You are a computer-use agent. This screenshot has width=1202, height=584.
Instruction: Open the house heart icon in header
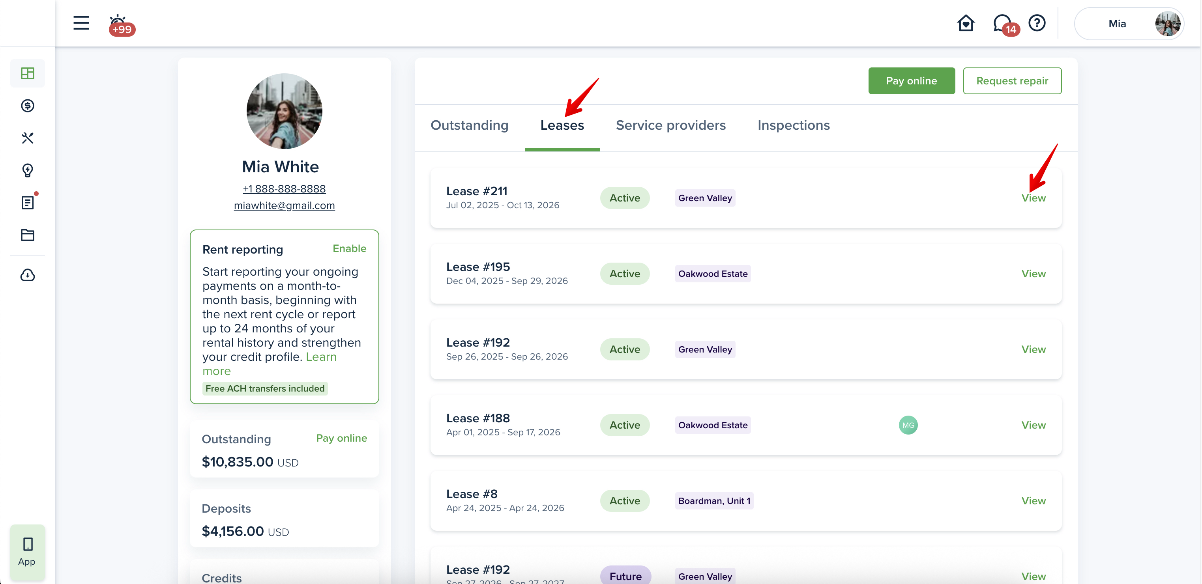965,23
